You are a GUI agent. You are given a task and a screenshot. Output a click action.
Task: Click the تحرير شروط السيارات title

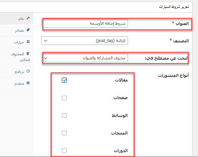pyautogui.click(x=174, y=7)
